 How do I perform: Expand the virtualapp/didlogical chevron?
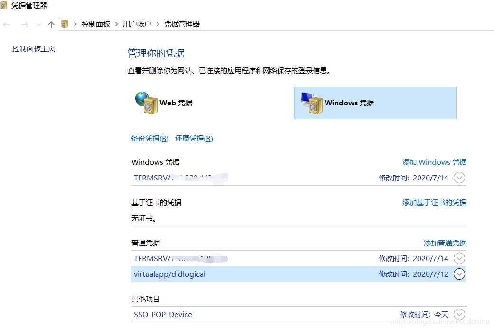(x=459, y=274)
